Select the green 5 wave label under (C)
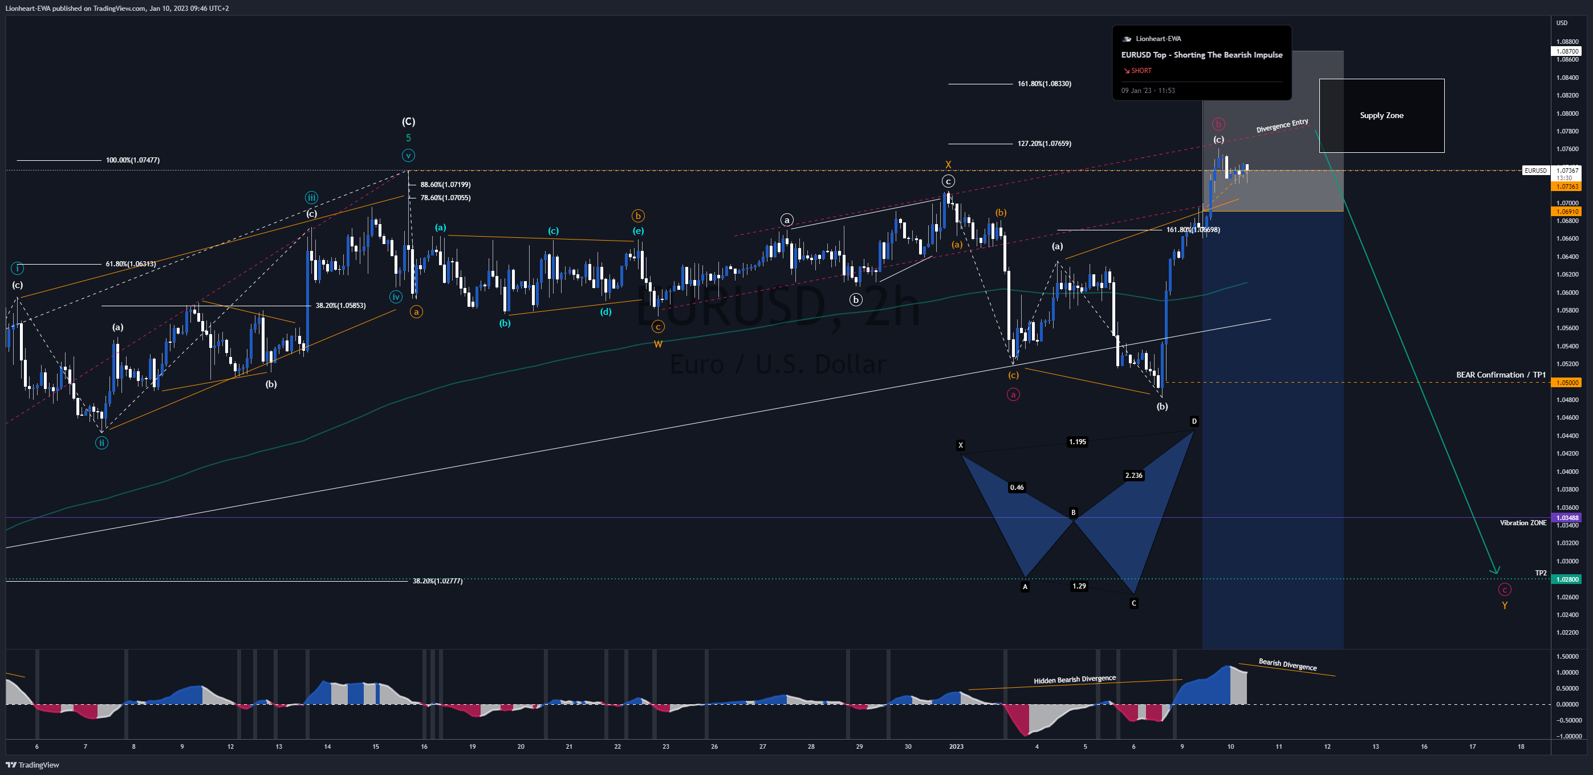Viewport: 1593px width, 775px height. (x=408, y=138)
